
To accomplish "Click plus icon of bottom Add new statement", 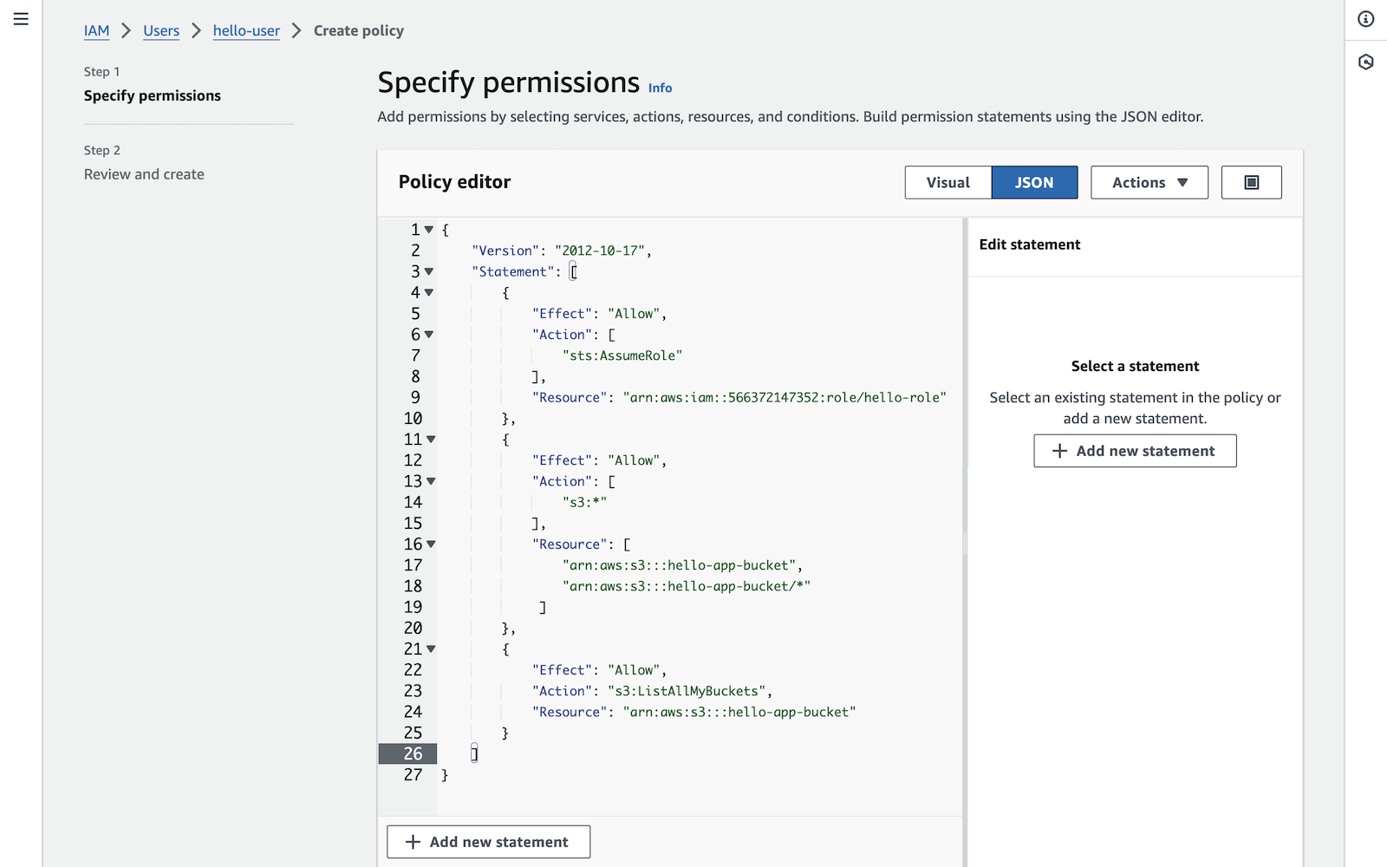I will [413, 842].
